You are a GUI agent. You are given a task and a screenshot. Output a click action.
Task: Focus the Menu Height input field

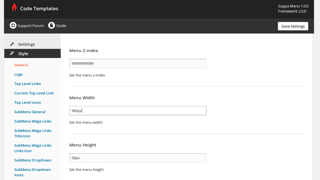pos(138,158)
